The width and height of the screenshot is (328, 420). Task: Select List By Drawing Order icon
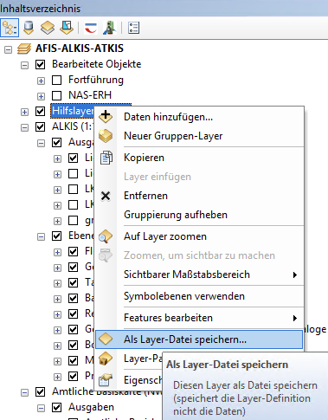(x=10, y=28)
